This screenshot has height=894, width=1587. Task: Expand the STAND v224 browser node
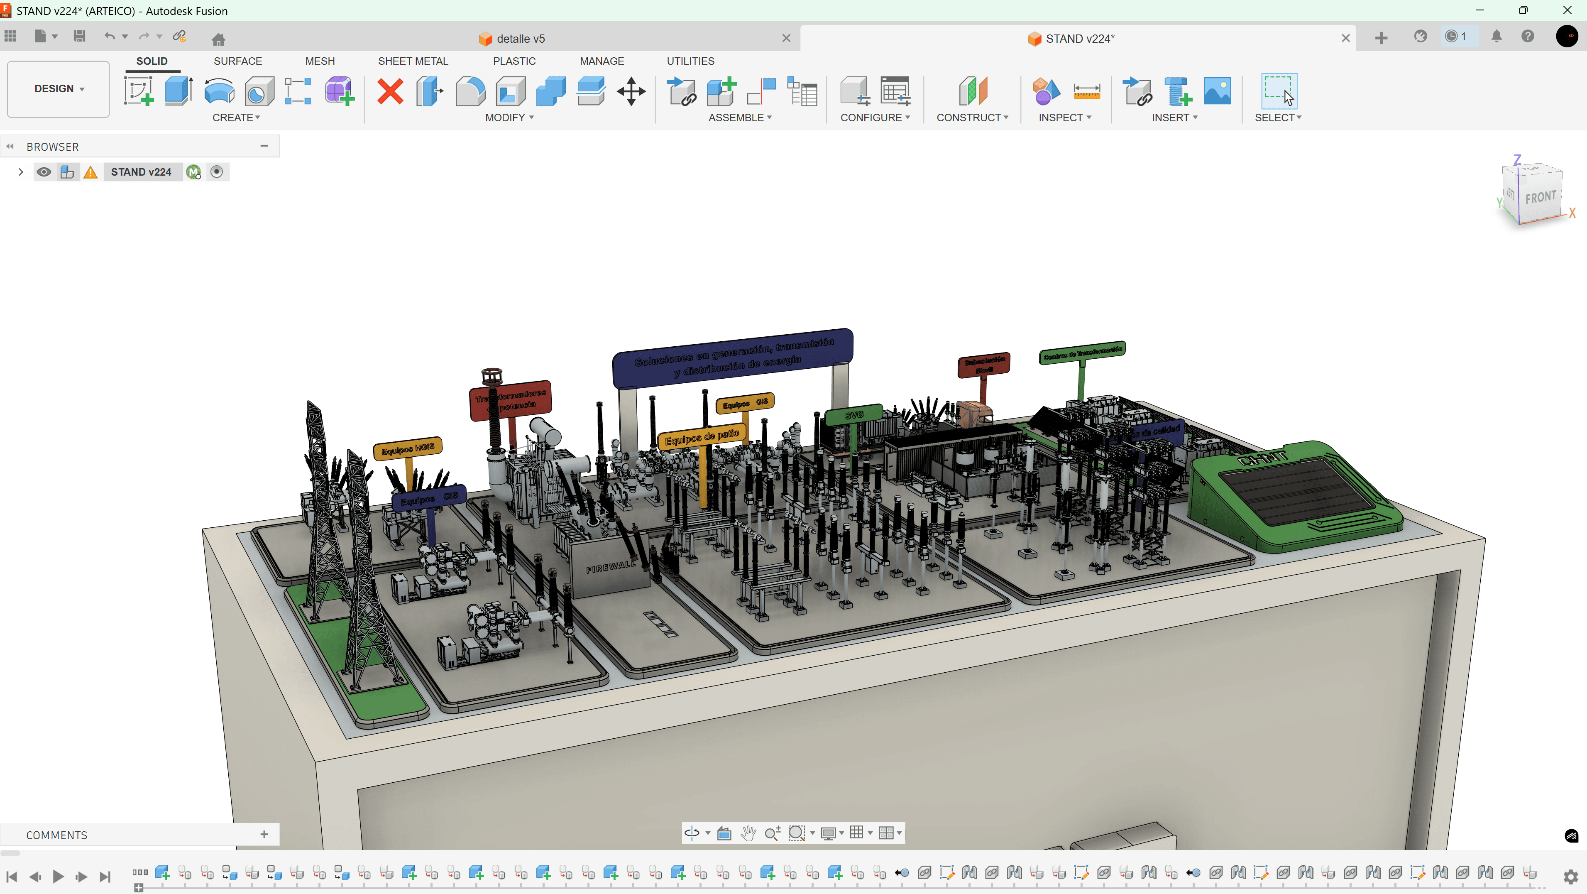20,172
